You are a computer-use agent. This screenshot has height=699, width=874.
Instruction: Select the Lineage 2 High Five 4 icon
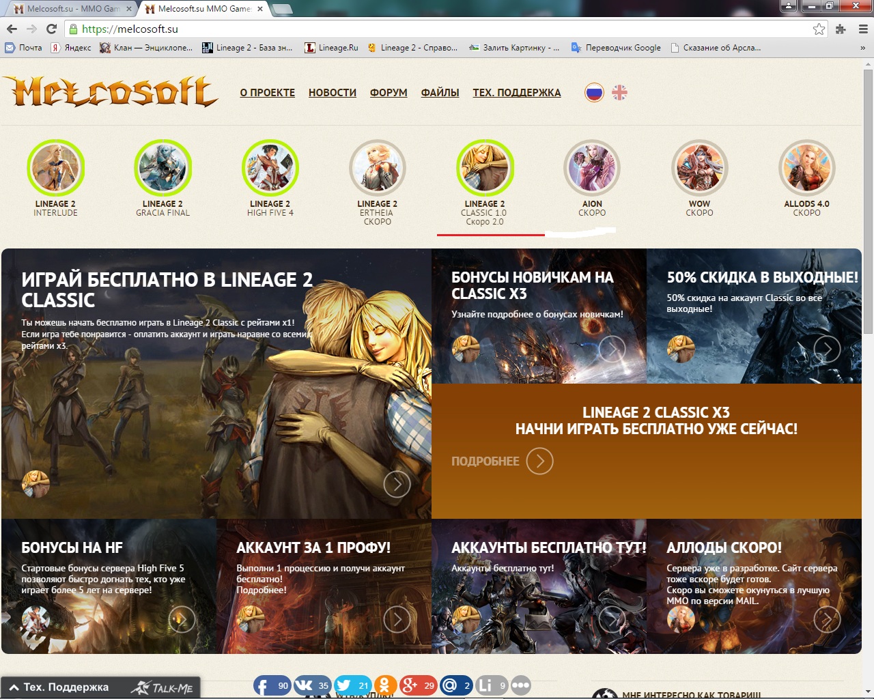[x=270, y=168]
